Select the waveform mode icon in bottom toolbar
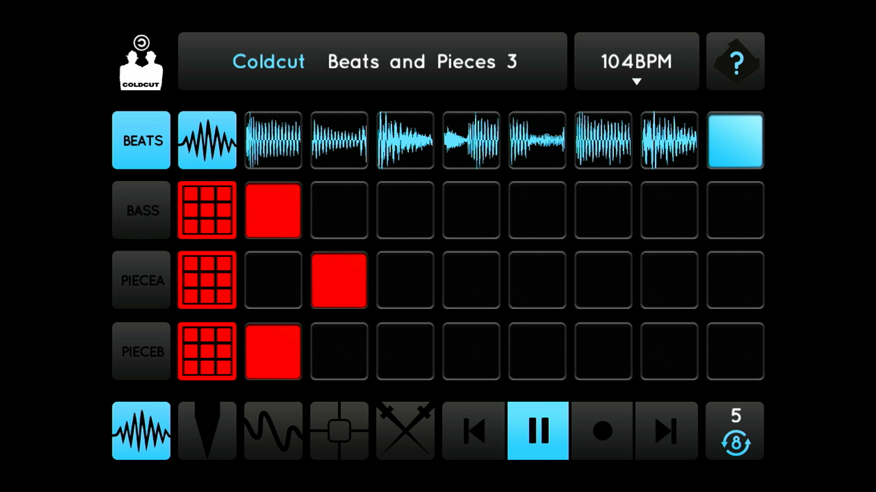This screenshot has width=876, height=492. (x=141, y=430)
